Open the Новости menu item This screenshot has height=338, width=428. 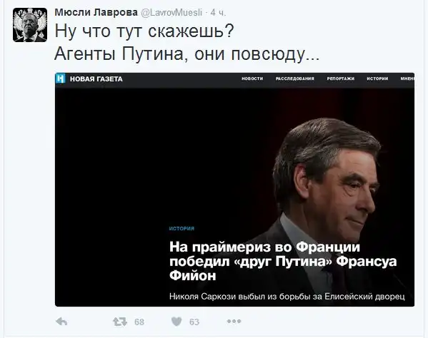click(252, 78)
